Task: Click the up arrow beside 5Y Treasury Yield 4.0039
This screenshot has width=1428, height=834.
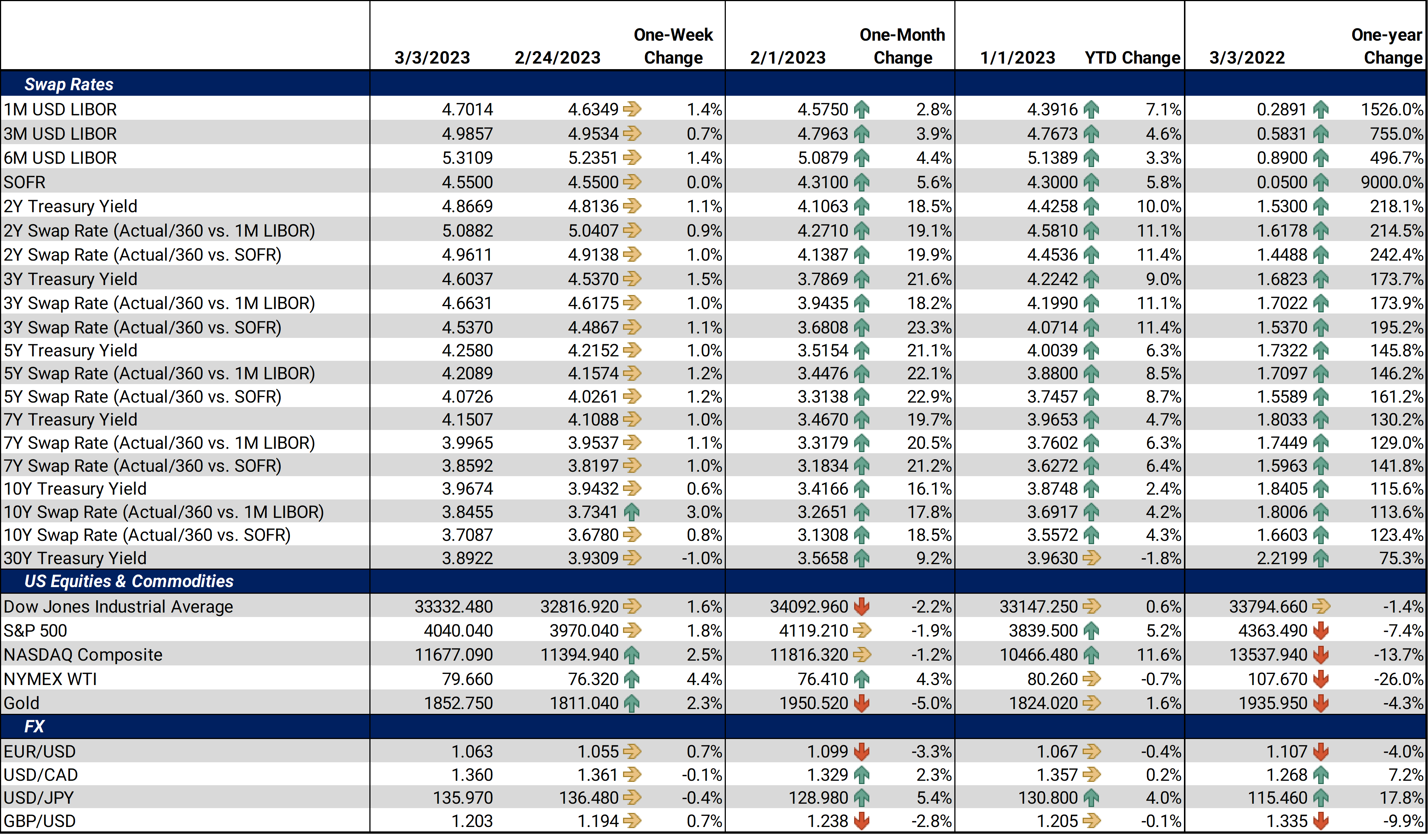Action: point(1092,350)
